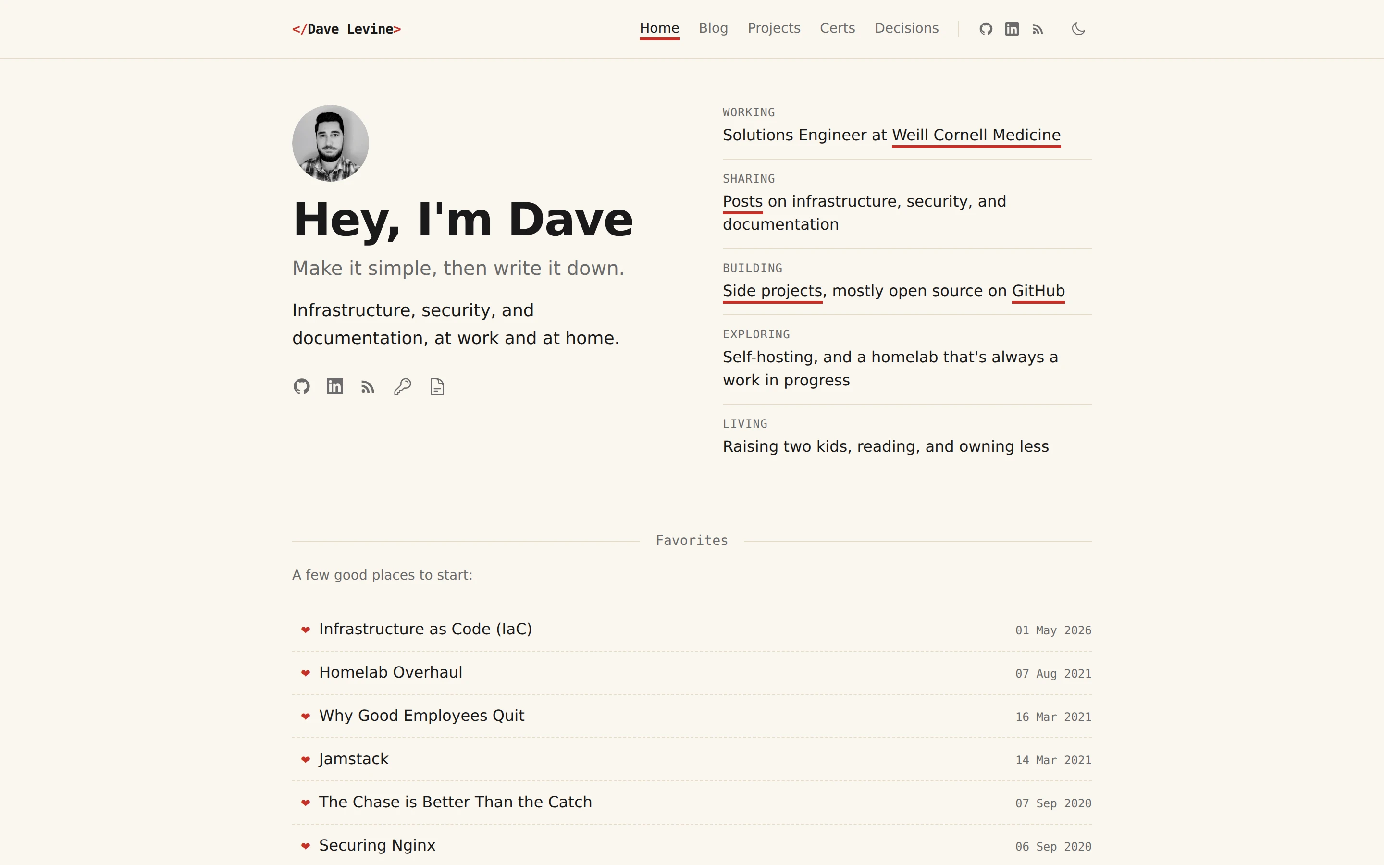Open the Certs nav item
Screen dimensions: 1384x865
[x=837, y=28]
